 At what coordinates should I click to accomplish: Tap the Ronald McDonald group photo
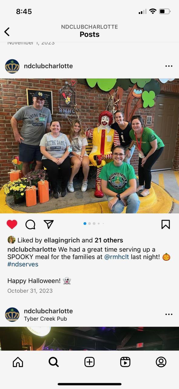click(x=89, y=146)
